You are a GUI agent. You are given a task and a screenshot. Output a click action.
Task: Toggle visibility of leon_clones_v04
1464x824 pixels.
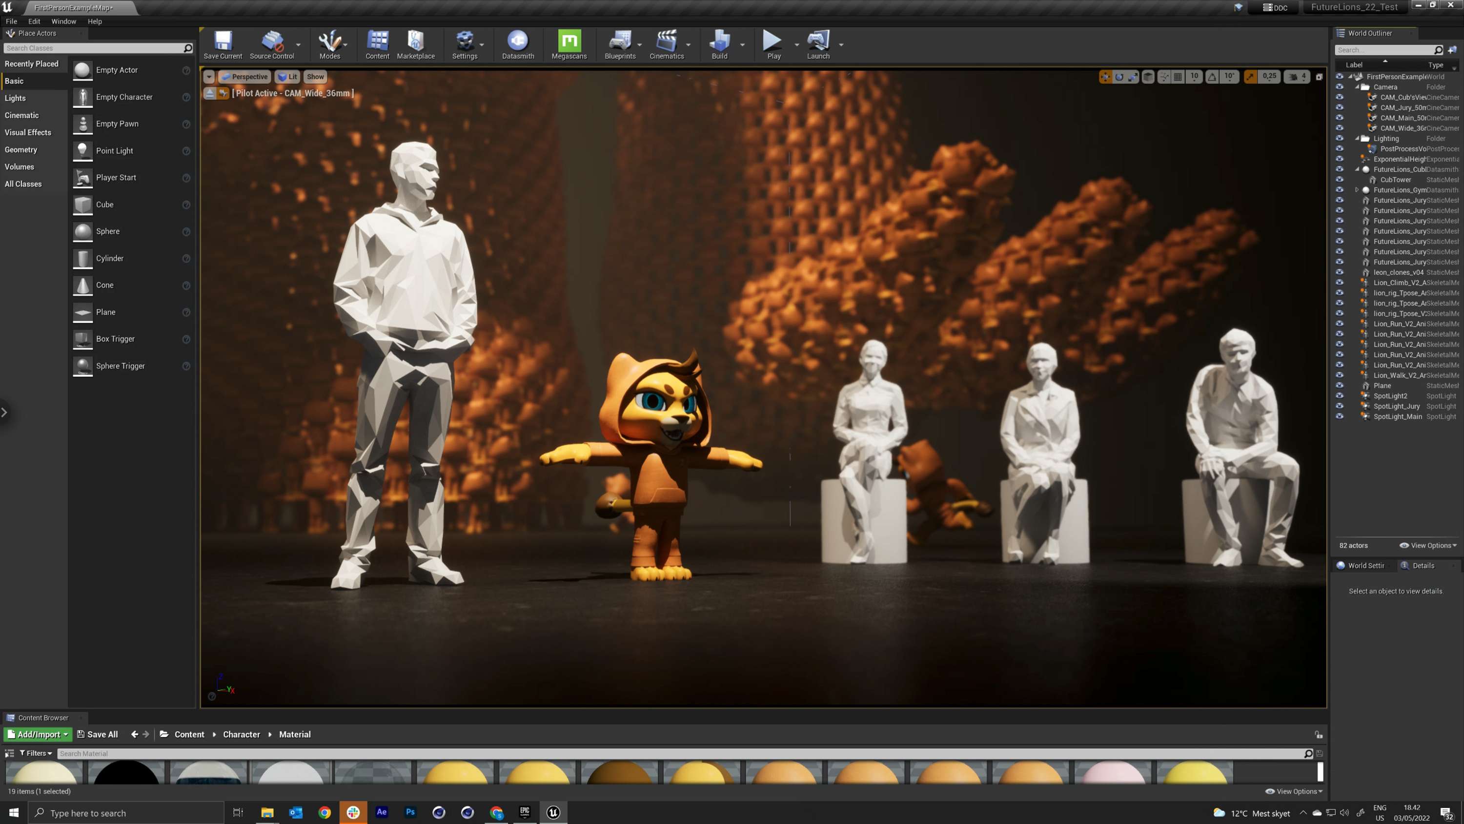[1340, 272]
